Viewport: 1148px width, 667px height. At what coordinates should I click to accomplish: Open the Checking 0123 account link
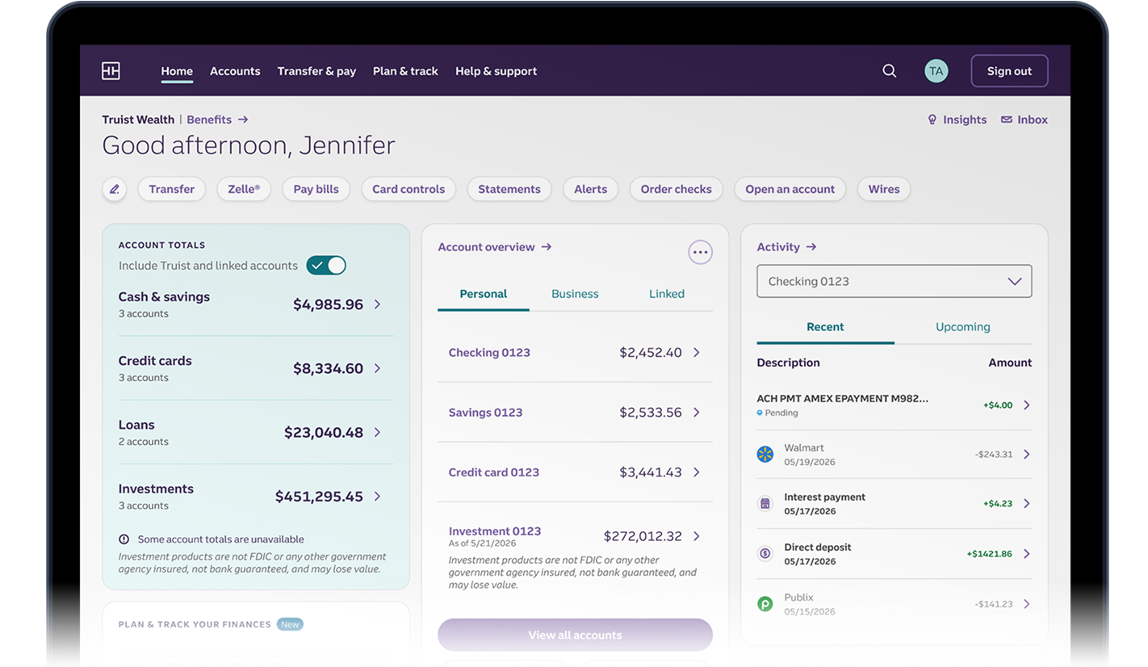(489, 353)
